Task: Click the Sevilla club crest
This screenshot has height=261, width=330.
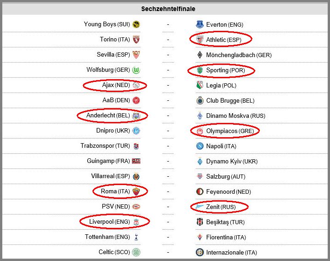Action: coord(136,55)
